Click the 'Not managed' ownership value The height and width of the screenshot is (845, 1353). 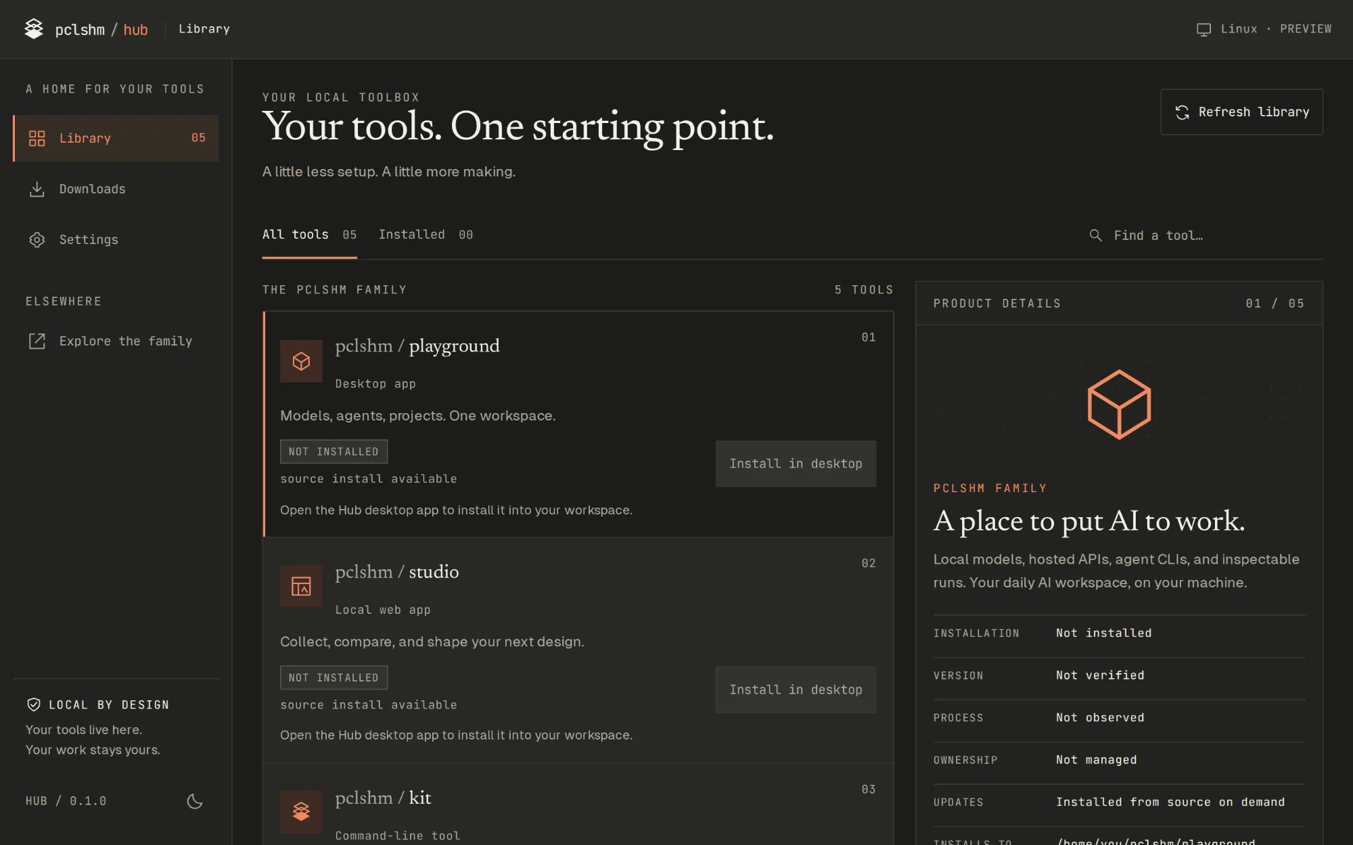click(1096, 760)
